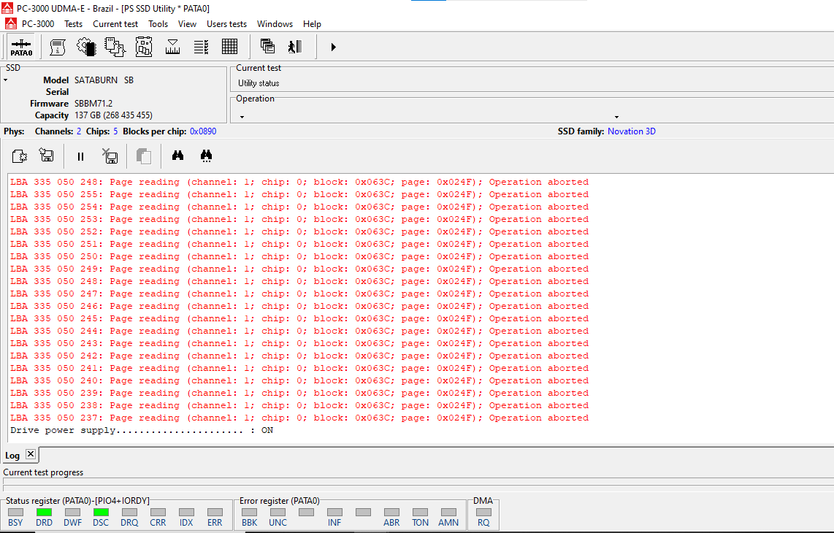834x533 pixels.
Task: Open the PC-3000 menu
Action: (38, 24)
